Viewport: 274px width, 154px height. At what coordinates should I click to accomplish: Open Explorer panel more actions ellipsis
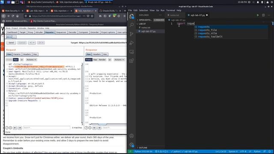(161, 15)
